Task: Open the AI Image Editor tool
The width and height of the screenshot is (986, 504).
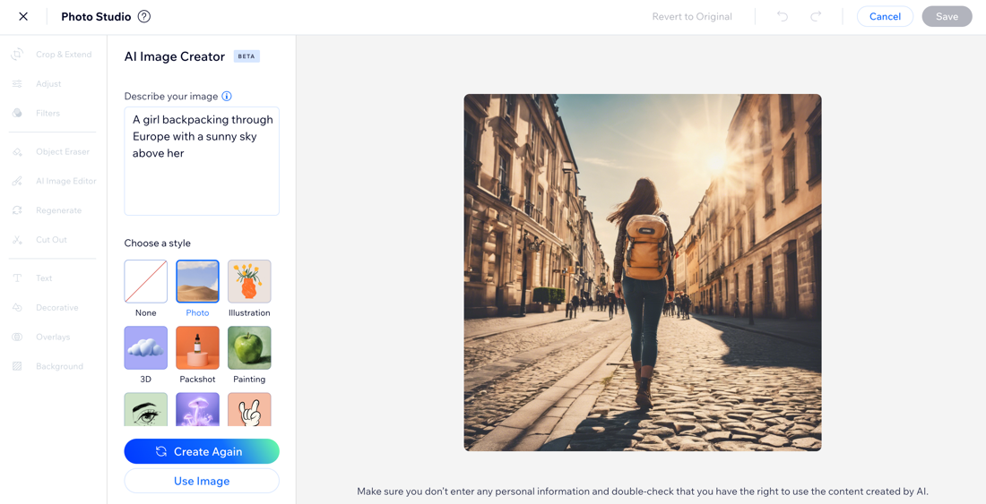Action: click(x=56, y=181)
